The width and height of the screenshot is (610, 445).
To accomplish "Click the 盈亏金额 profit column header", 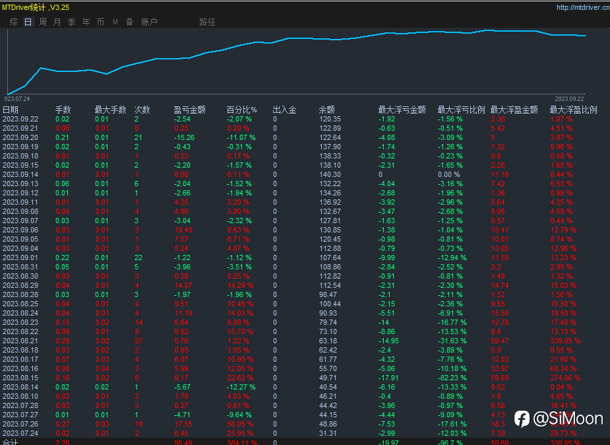I will pyautogui.click(x=189, y=110).
